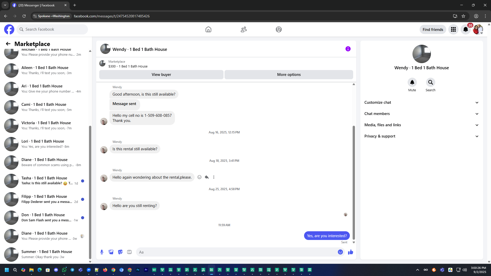This screenshot has width=491, height=276.
Task: Open the Friends tab icon
Action: click(x=243, y=29)
